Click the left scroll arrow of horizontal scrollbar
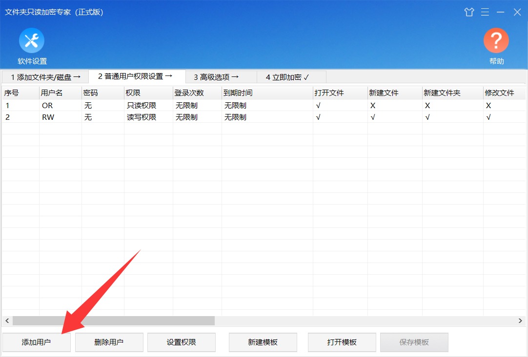 pyautogui.click(x=7, y=320)
